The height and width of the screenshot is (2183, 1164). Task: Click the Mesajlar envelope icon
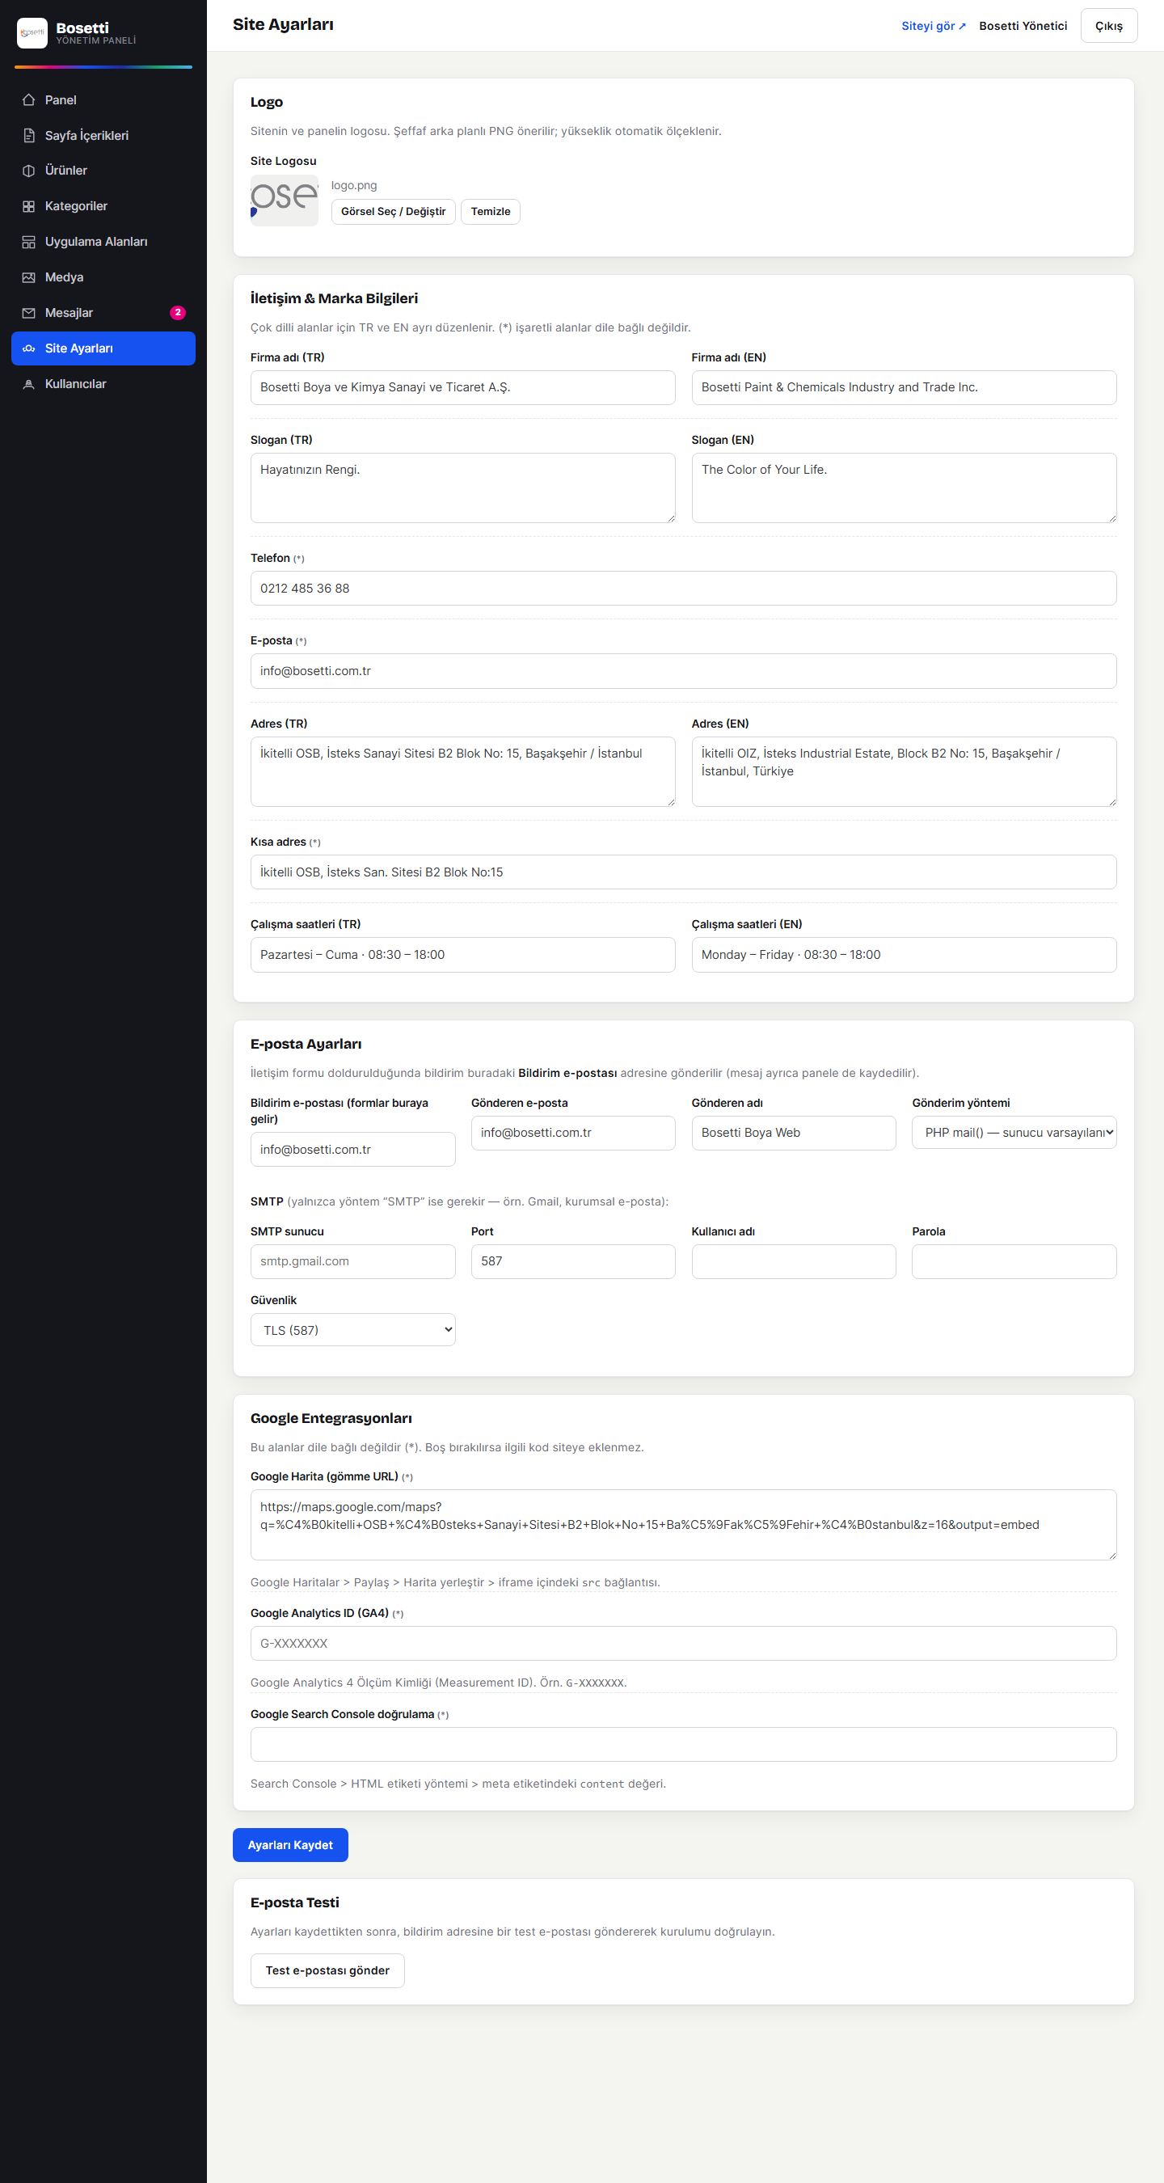click(29, 314)
